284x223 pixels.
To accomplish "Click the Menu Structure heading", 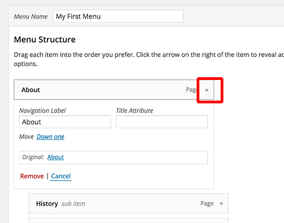I will 45,40.
